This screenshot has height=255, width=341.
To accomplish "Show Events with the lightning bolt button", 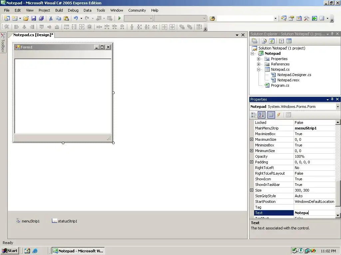I will [x=279, y=115].
